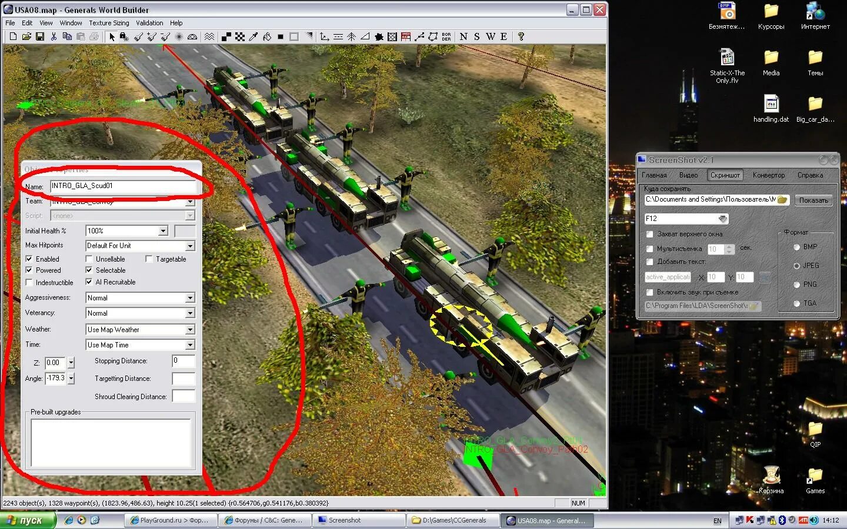Click the New map toolbar icon
Image resolution: width=847 pixels, height=529 pixels.
[x=13, y=36]
